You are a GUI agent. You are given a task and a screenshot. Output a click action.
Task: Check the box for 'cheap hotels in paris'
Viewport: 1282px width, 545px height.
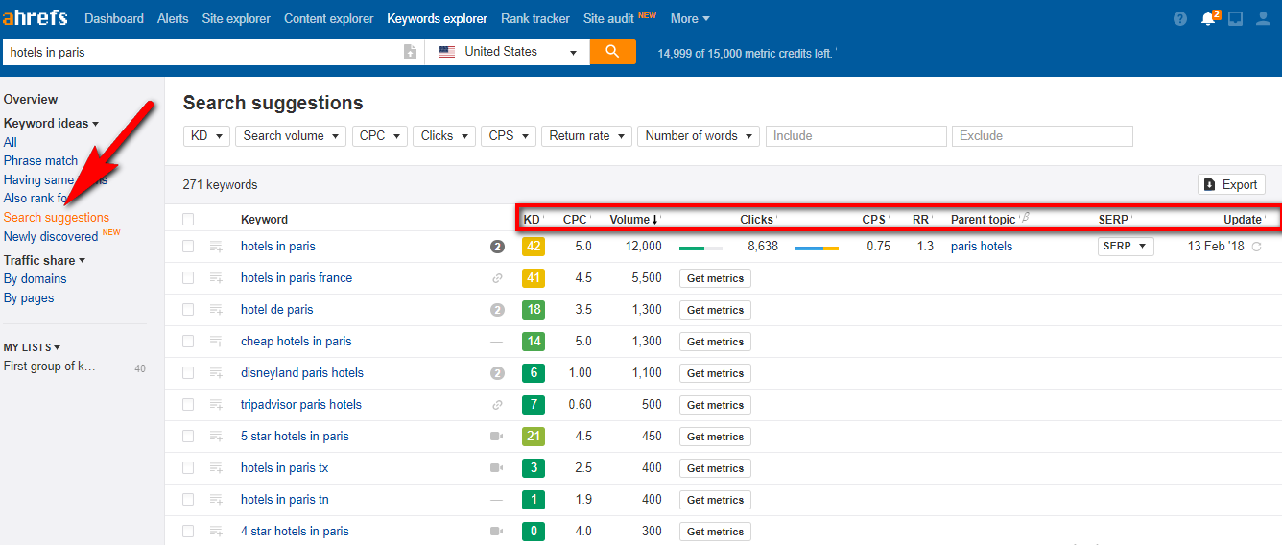188,342
